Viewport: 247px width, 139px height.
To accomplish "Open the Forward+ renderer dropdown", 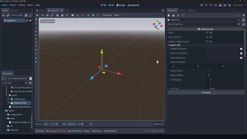I will pos(239,5).
